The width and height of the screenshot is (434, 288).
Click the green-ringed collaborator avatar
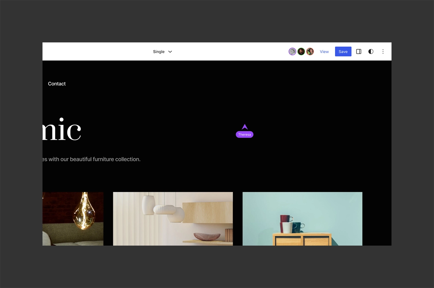[301, 51]
